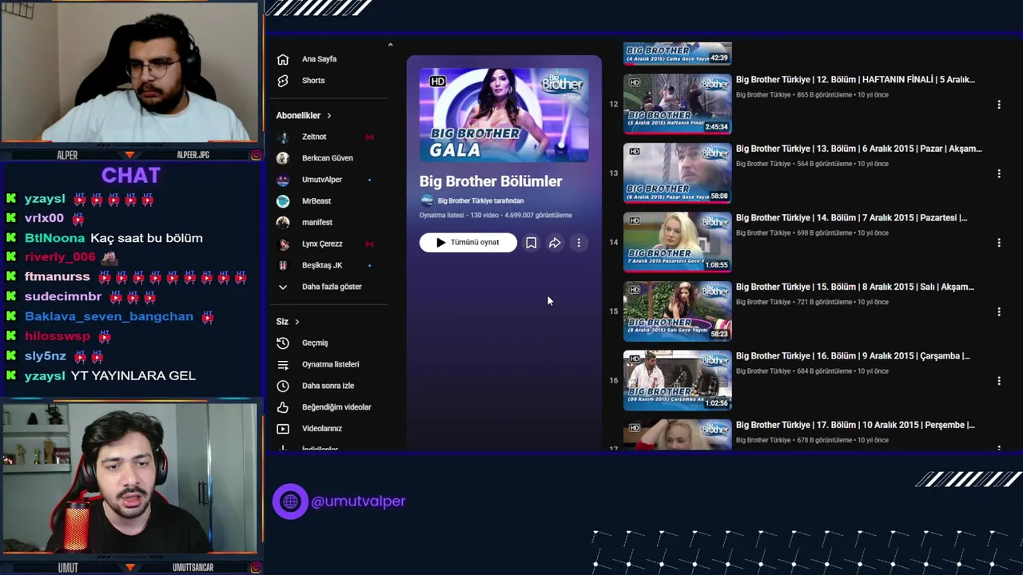Click @umutvalper handle text

coord(358,502)
